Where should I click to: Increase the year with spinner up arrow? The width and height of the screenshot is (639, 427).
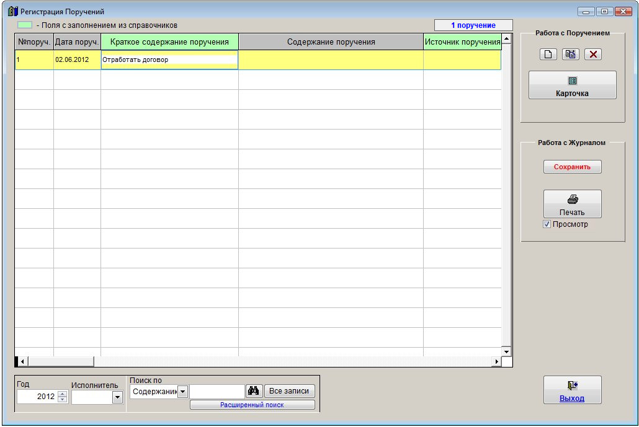pyautogui.click(x=63, y=394)
